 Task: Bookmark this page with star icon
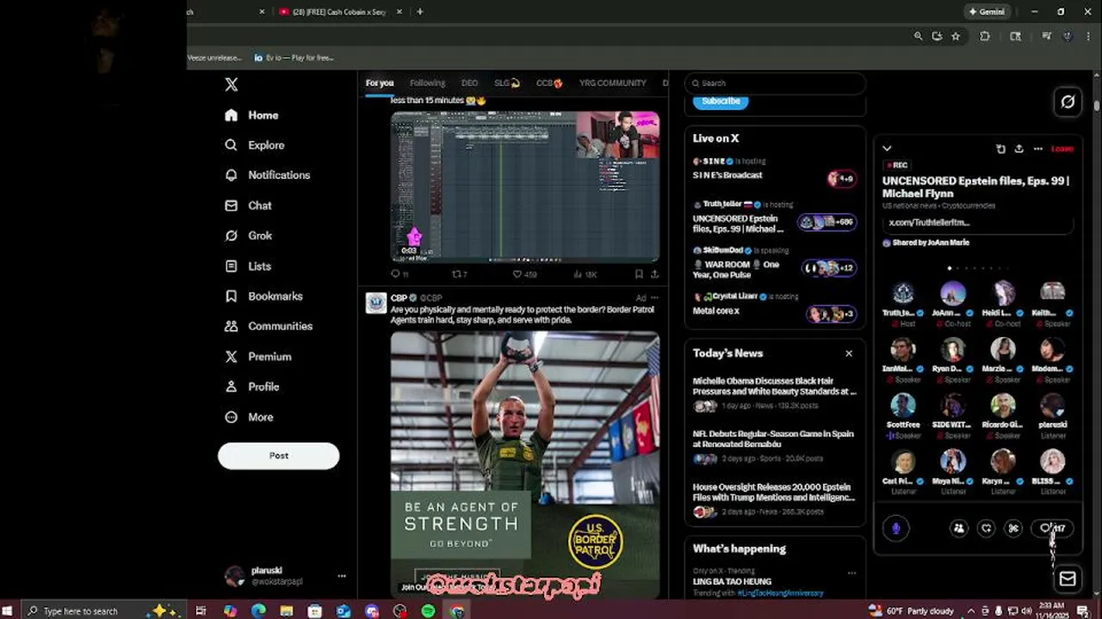pos(956,36)
